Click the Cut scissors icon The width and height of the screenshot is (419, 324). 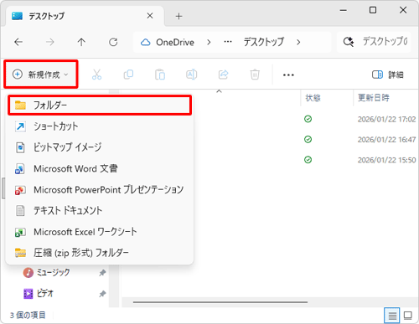point(96,75)
